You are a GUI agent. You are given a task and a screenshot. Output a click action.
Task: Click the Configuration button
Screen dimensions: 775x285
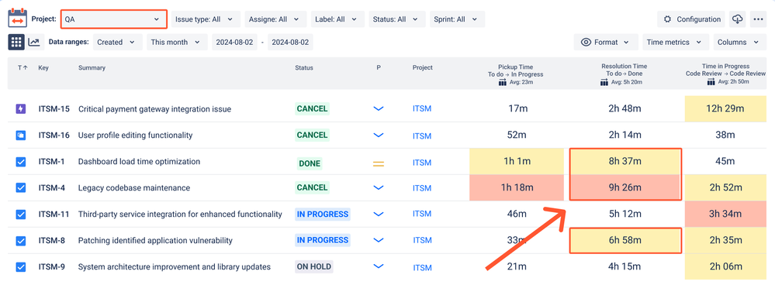(692, 19)
